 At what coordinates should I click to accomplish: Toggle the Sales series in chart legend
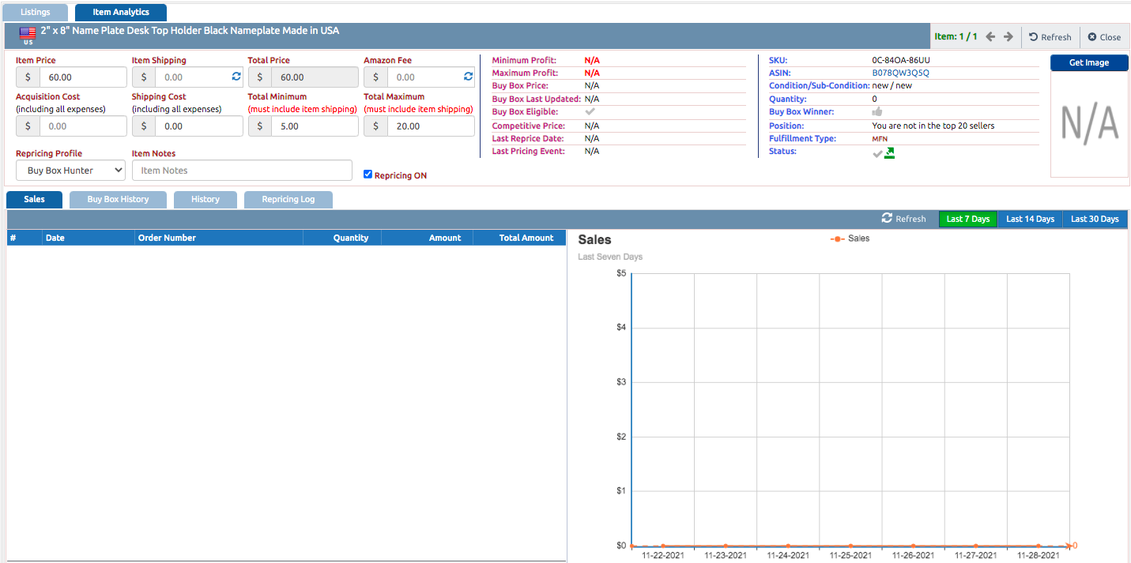coord(850,238)
